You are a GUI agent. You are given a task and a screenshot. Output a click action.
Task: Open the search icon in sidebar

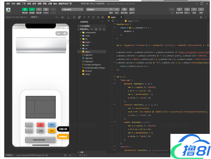84,17
